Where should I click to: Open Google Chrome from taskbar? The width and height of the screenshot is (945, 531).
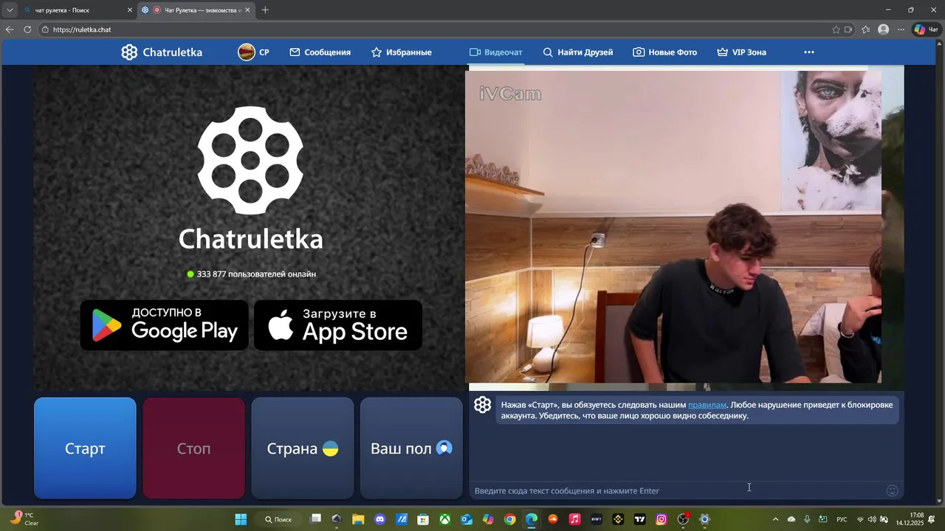[x=510, y=519]
